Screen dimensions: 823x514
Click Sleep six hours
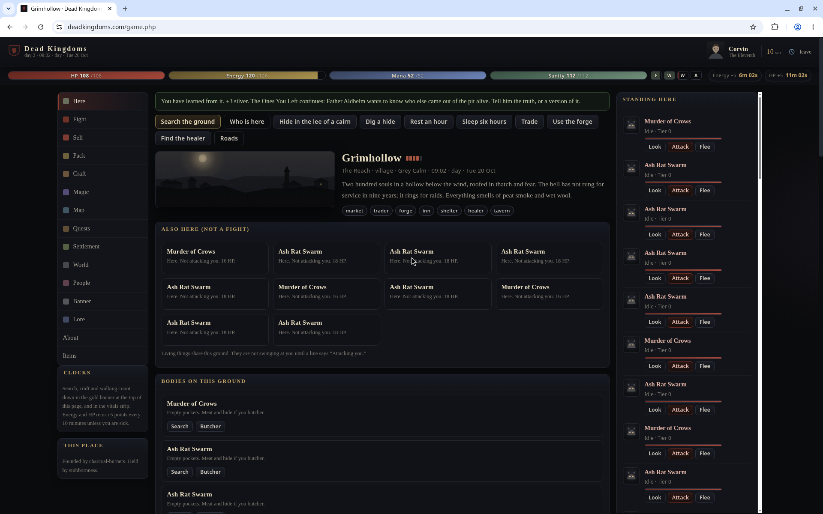(x=484, y=122)
